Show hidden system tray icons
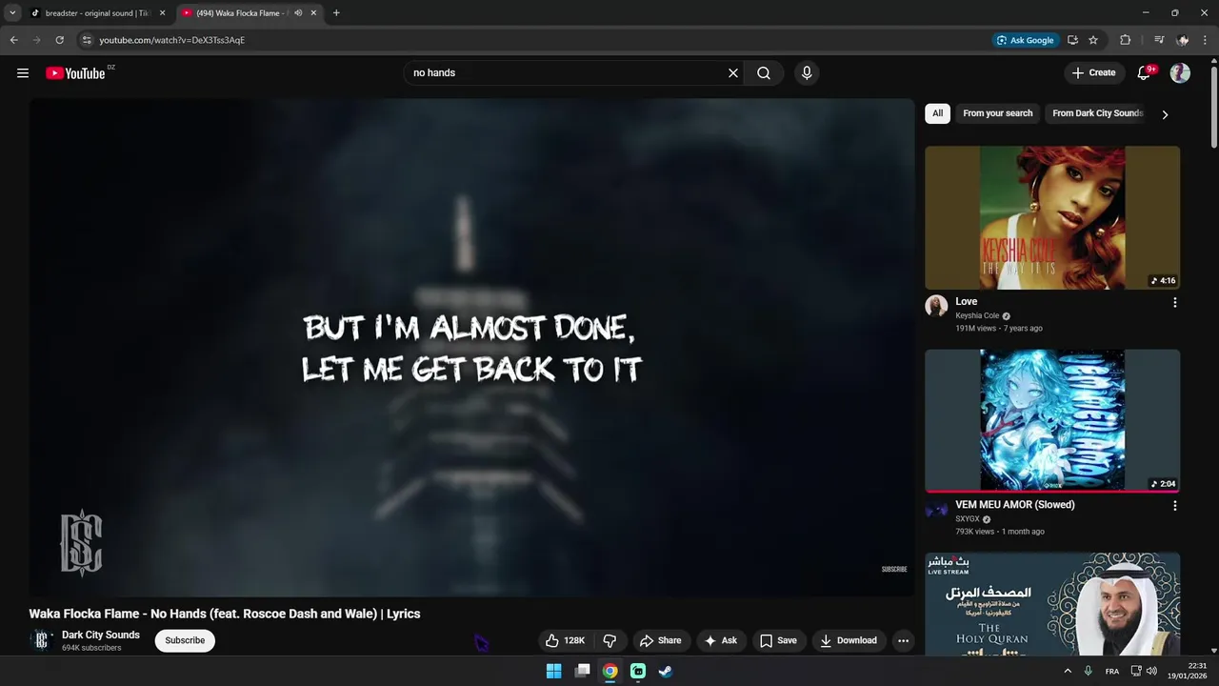1219x686 pixels. 1068,671
